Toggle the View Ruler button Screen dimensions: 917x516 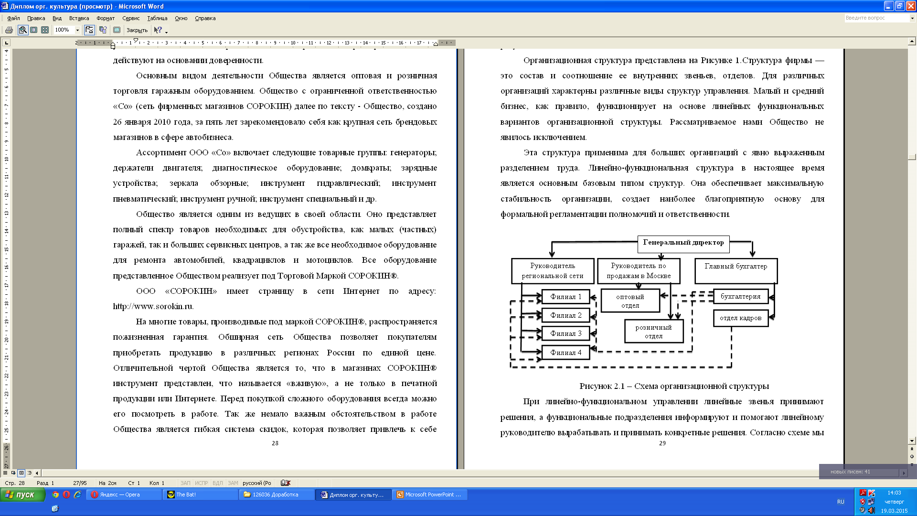(x=89, y=30)
